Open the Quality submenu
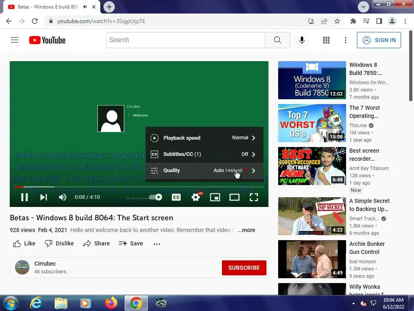 205,170
